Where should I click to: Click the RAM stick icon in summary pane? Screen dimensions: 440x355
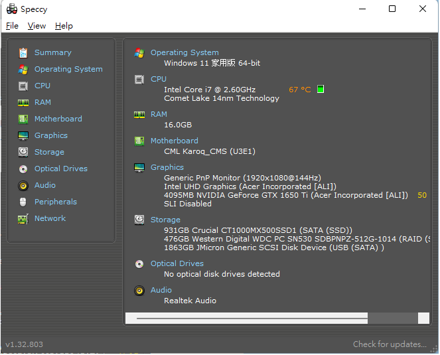pyautogui.click(x=139, y=115)
